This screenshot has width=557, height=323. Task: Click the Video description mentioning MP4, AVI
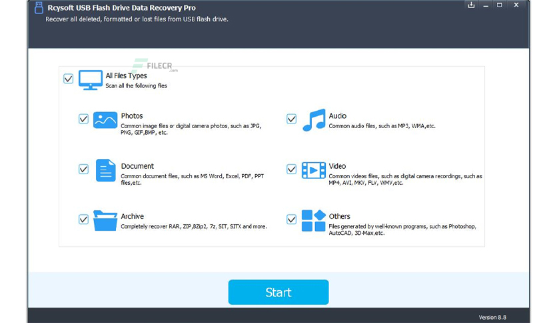[405, 180]
